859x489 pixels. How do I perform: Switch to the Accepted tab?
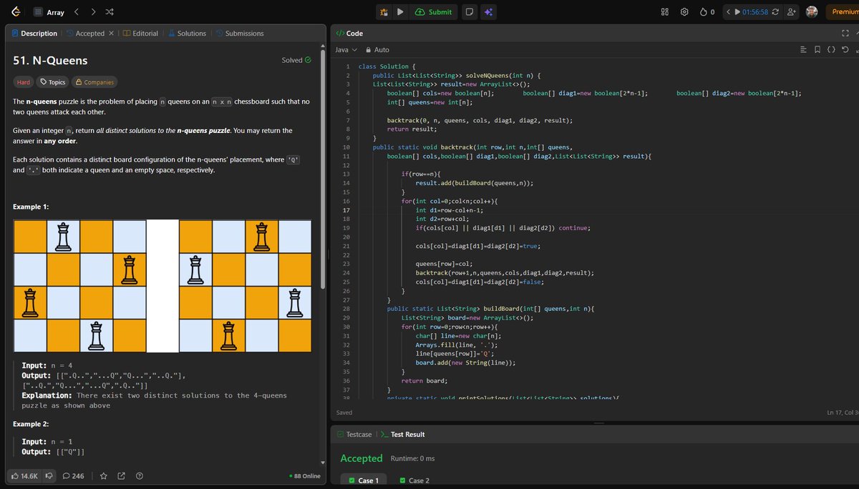[84, 33]
